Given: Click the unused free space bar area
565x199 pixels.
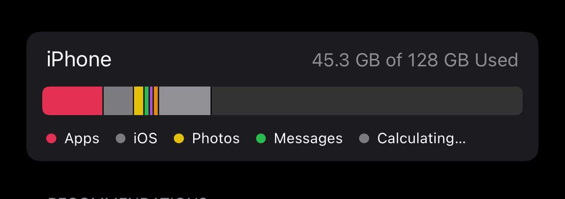Looking at the screenshot, I should pyautogui.click(x=367, y=101).
